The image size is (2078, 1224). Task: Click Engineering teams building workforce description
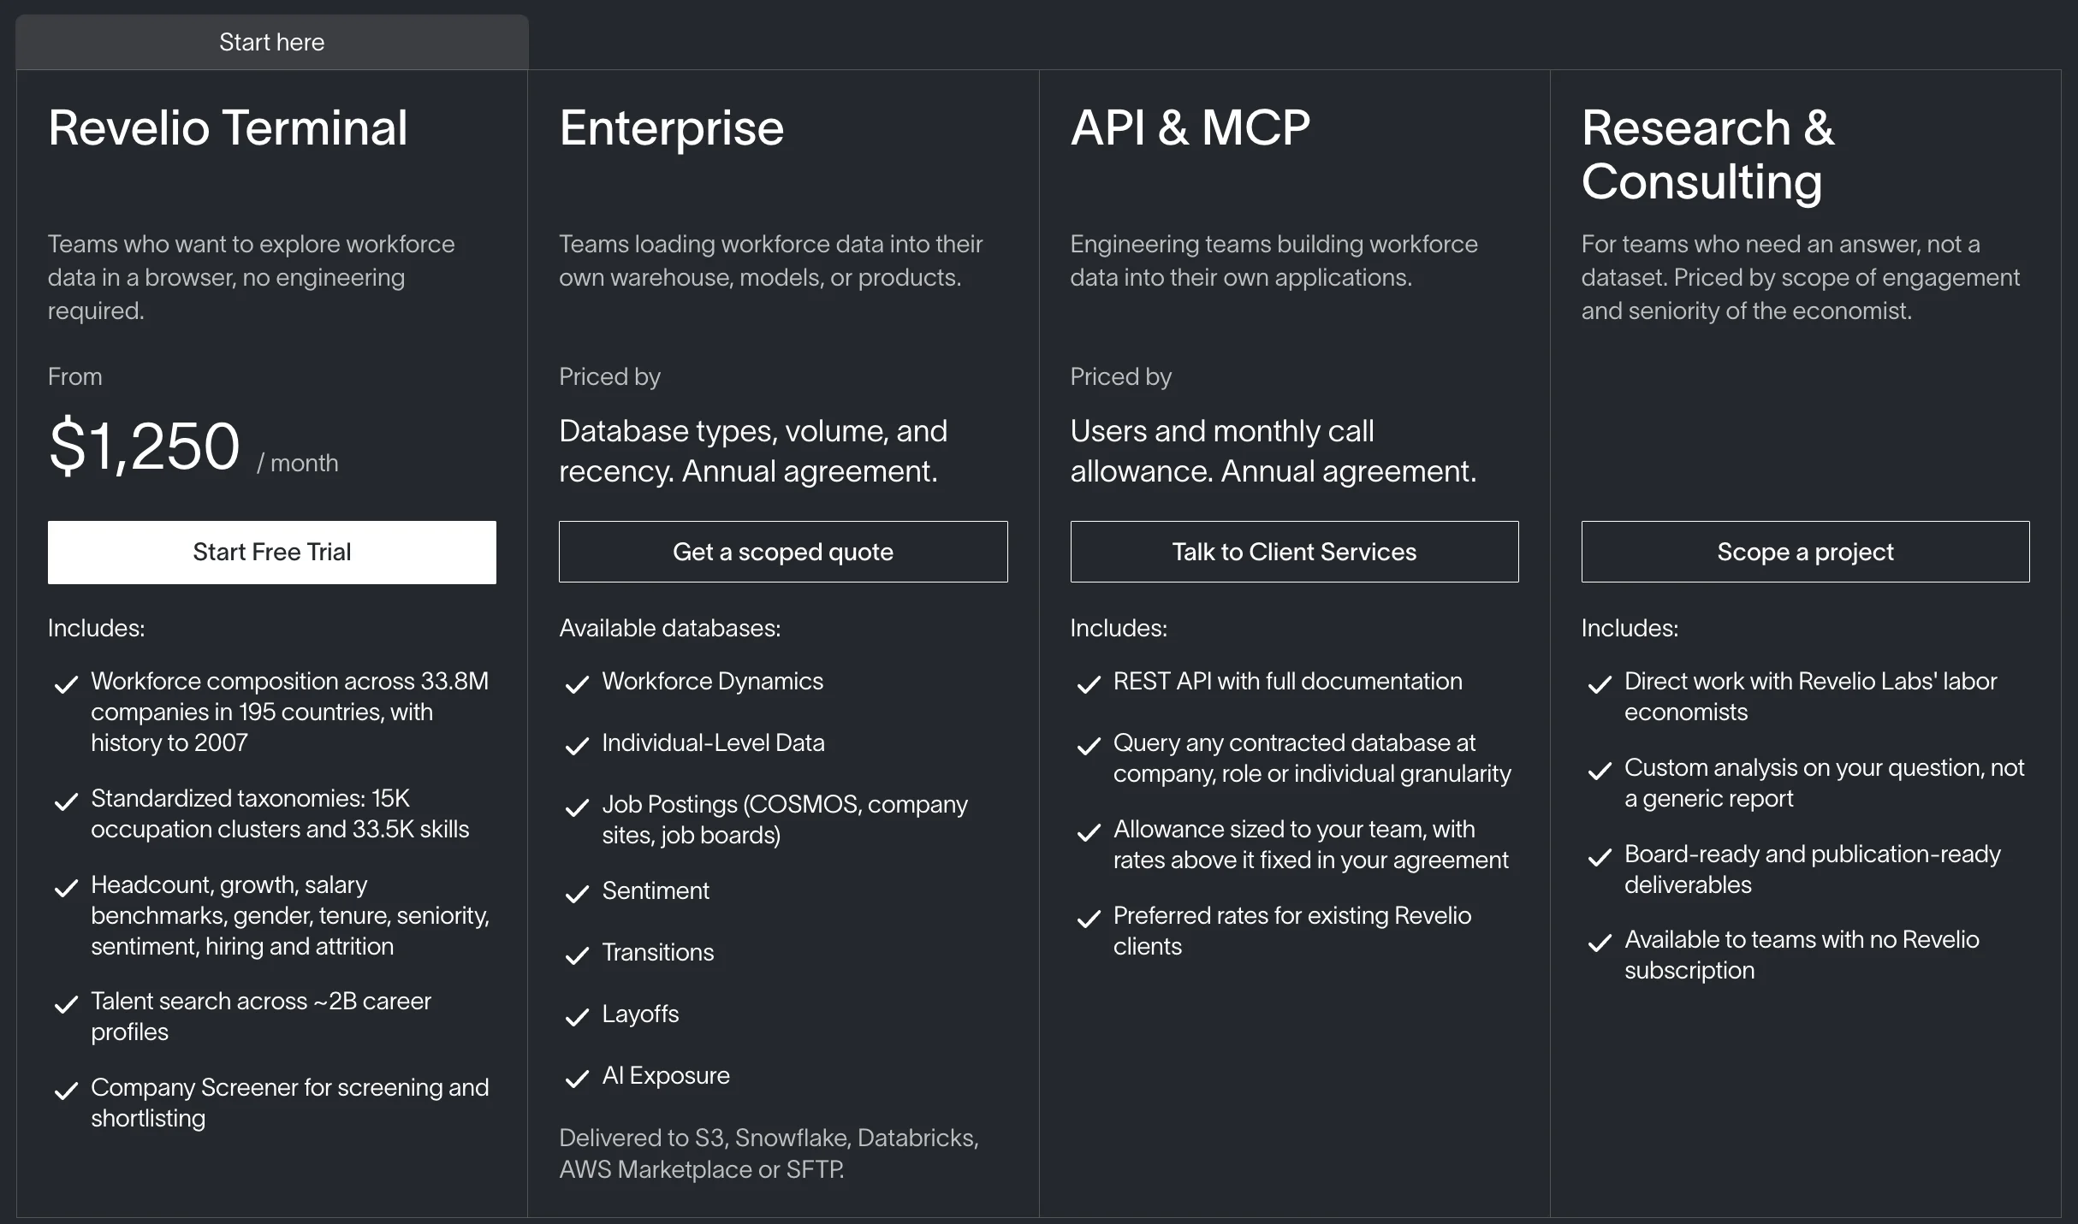click(1274, 260)
